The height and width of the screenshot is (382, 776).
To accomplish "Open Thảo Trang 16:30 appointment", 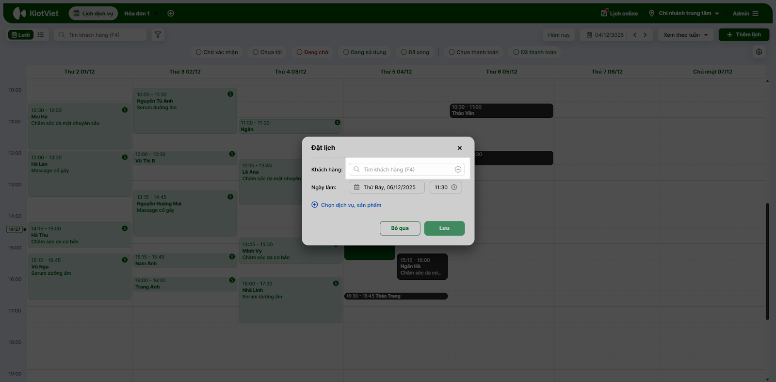I will [396, 296].
